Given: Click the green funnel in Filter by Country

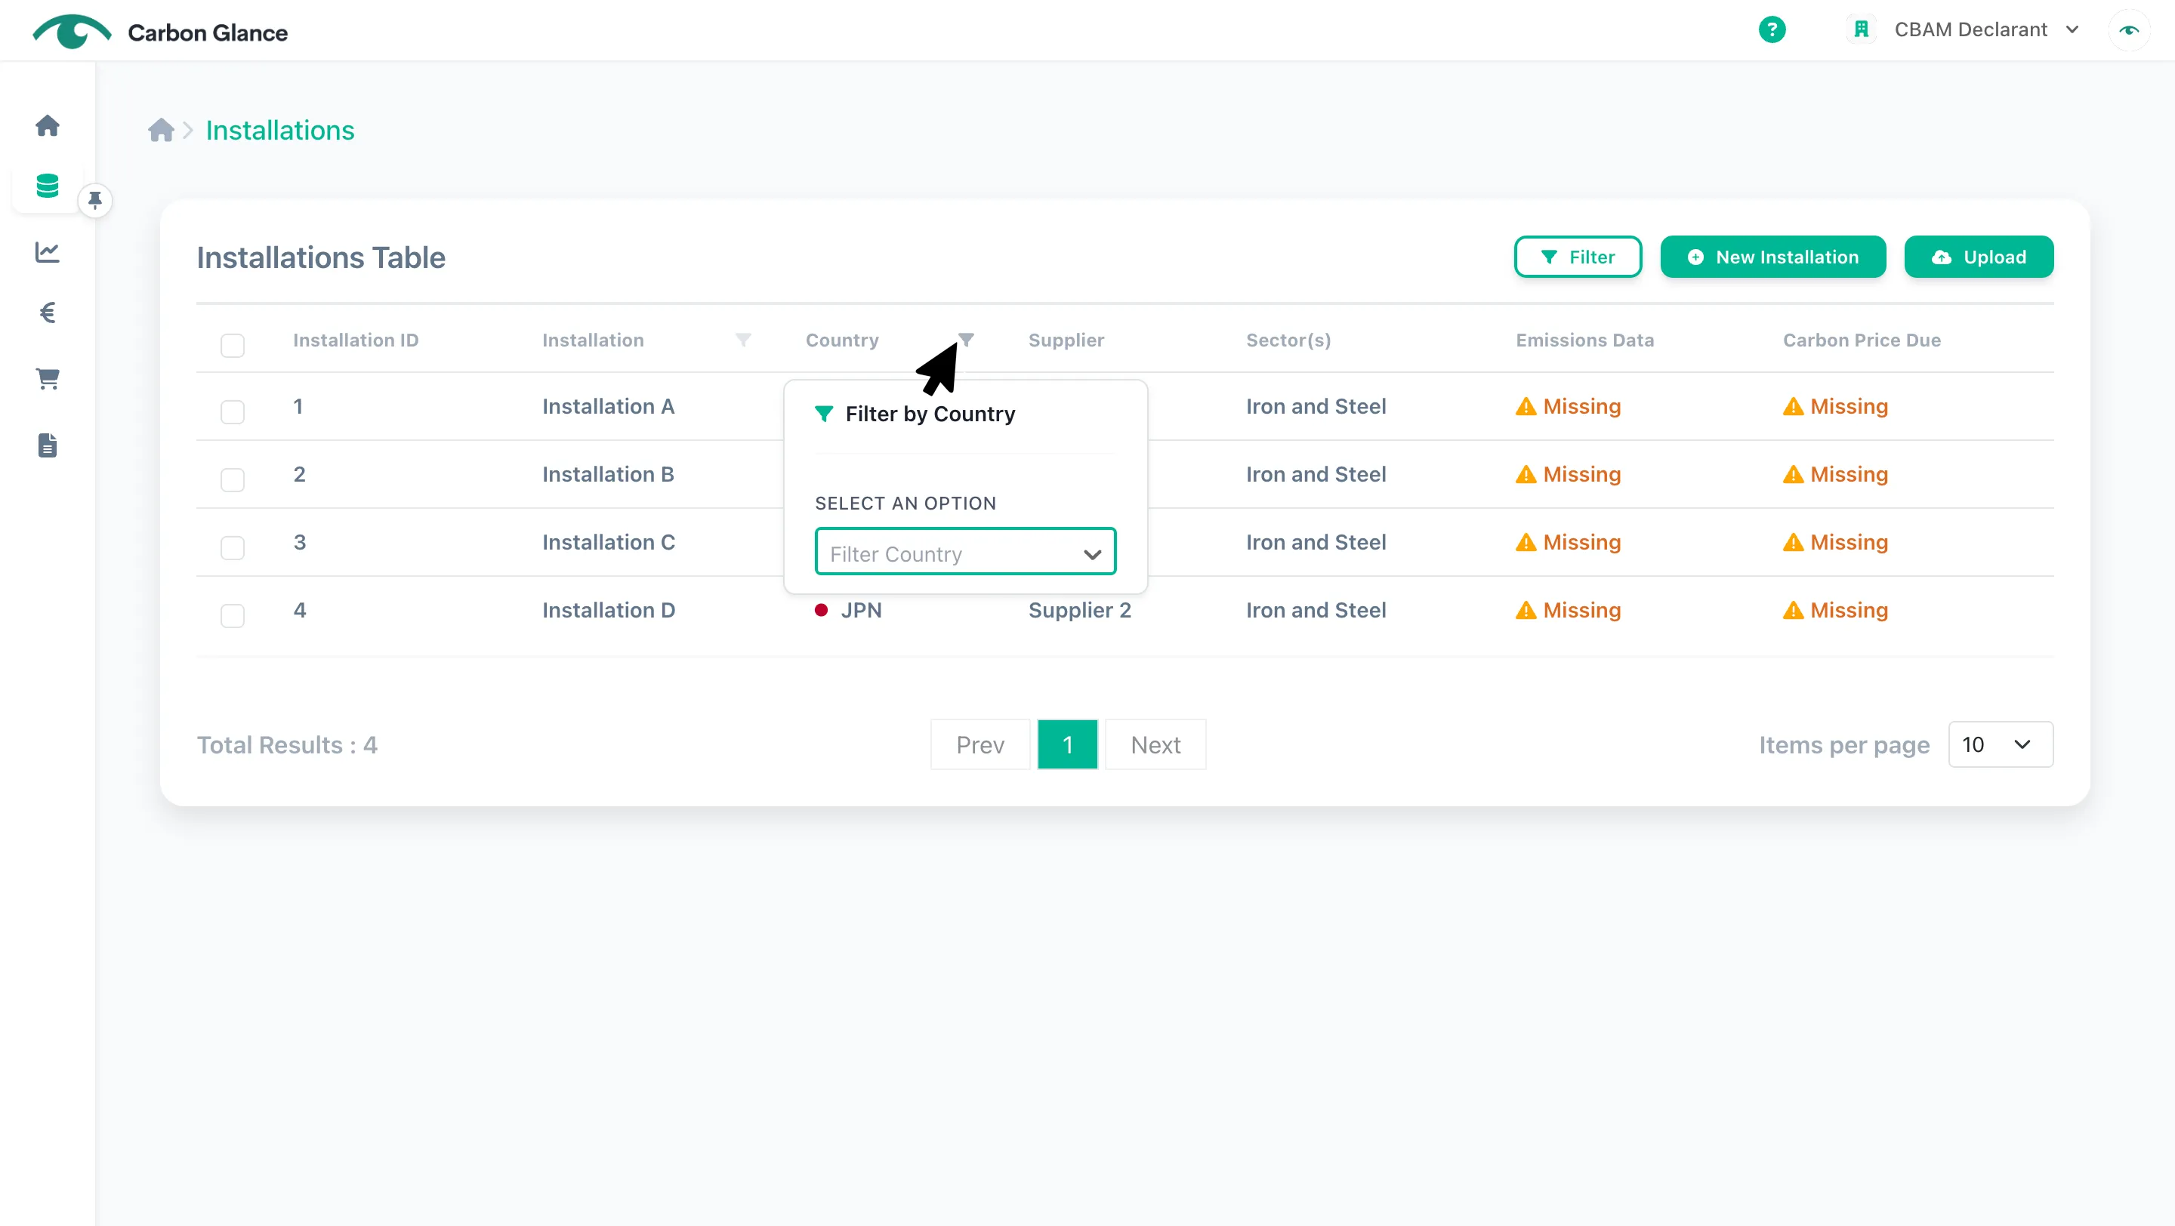Looking at the screenshot, I should pos(824,414).
